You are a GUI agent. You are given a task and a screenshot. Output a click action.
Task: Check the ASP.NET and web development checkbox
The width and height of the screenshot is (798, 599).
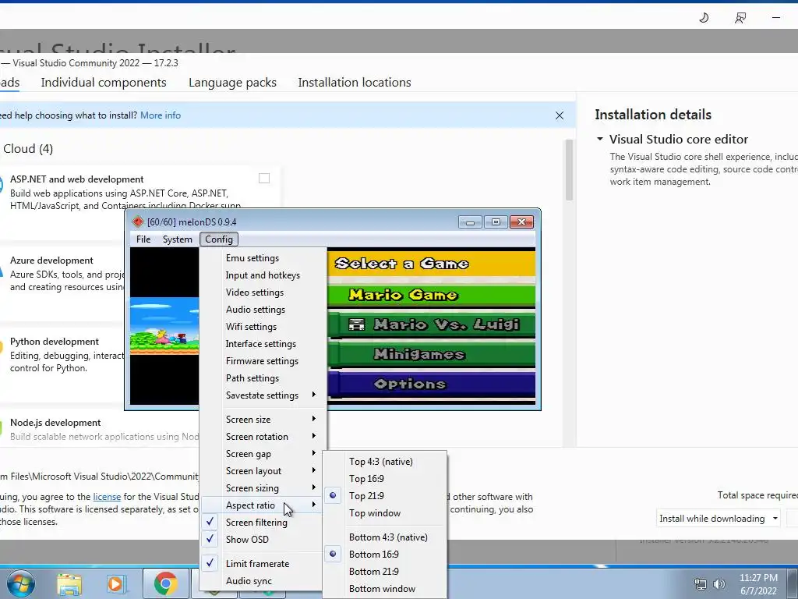(264, 179)
